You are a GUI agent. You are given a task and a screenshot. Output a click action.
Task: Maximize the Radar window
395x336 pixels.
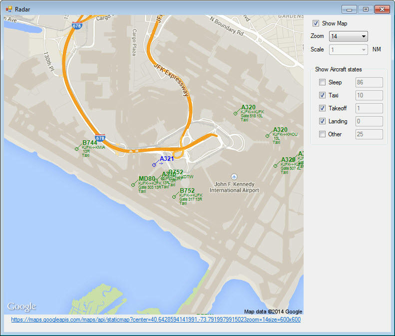tap(366, 9)
